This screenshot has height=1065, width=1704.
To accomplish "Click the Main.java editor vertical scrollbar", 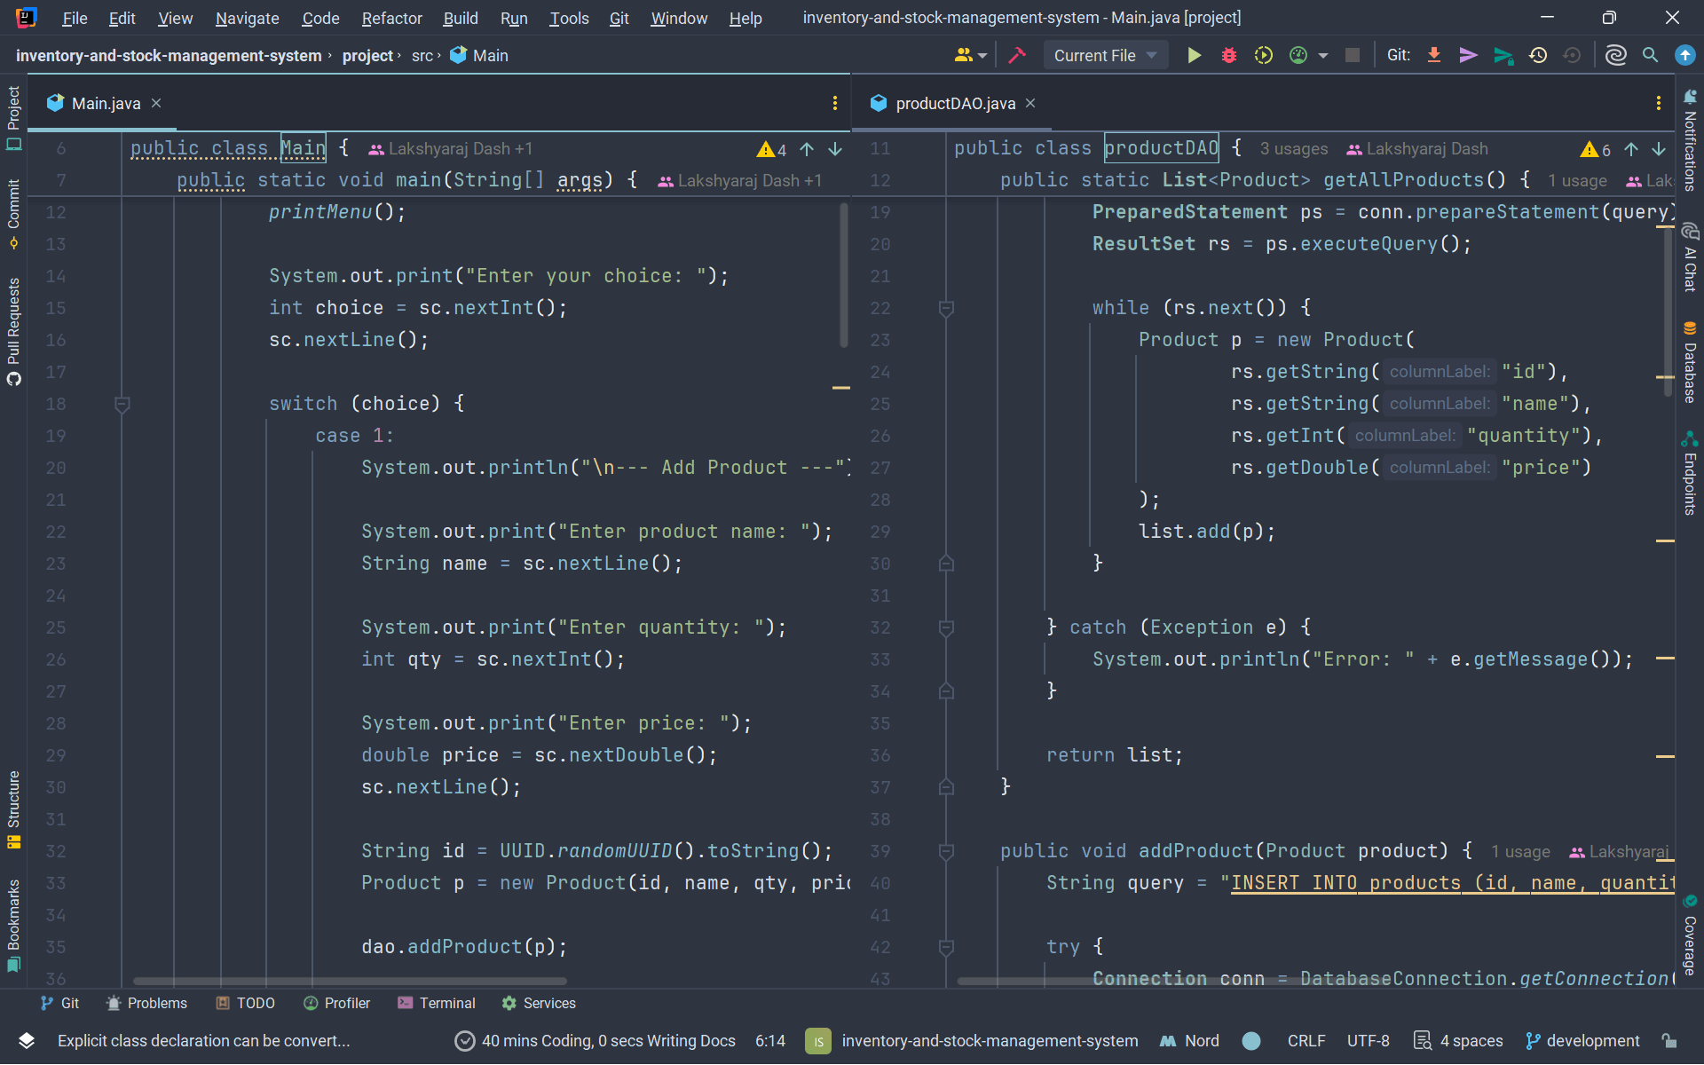I will (x=843, y=275).
